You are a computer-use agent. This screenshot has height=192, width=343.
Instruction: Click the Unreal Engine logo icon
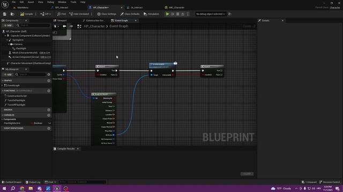[5, 4]
